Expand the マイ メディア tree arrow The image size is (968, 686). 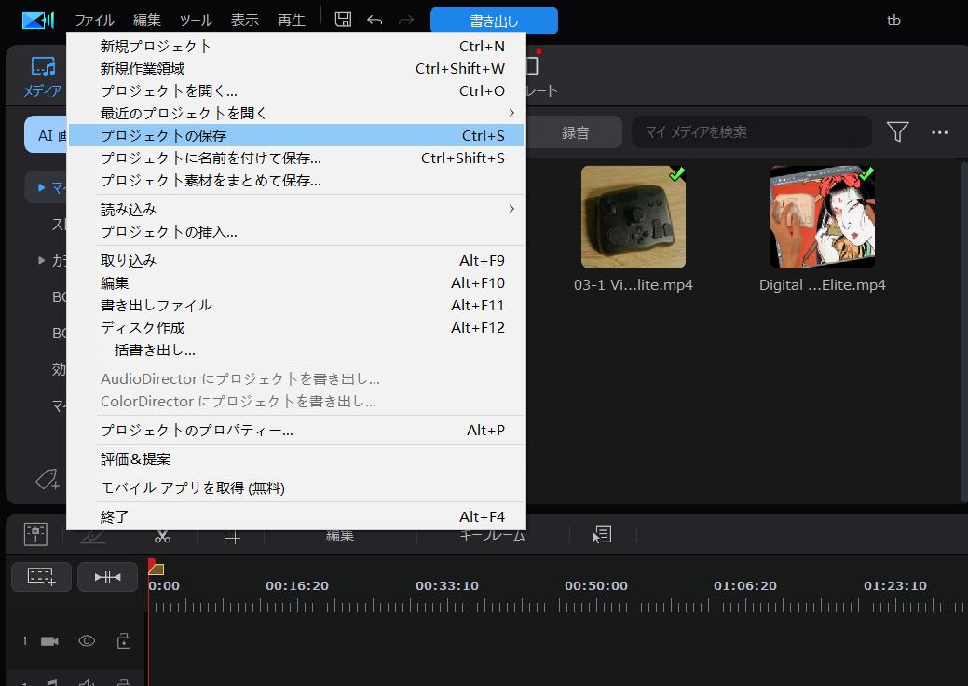pyautogui.click(x=41, y=187)
